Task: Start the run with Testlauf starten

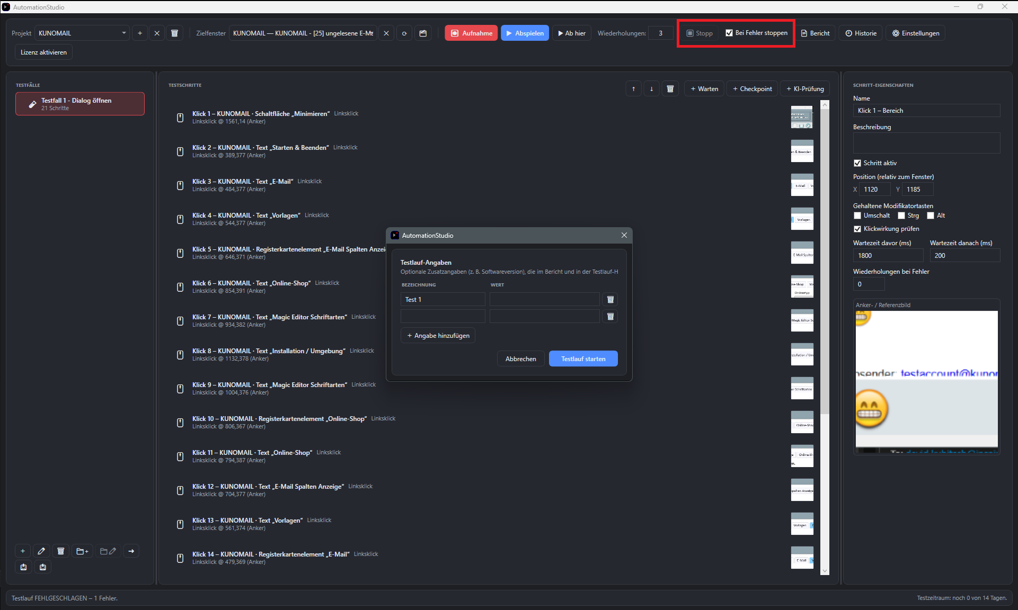Action: click(x=583, y=359)
